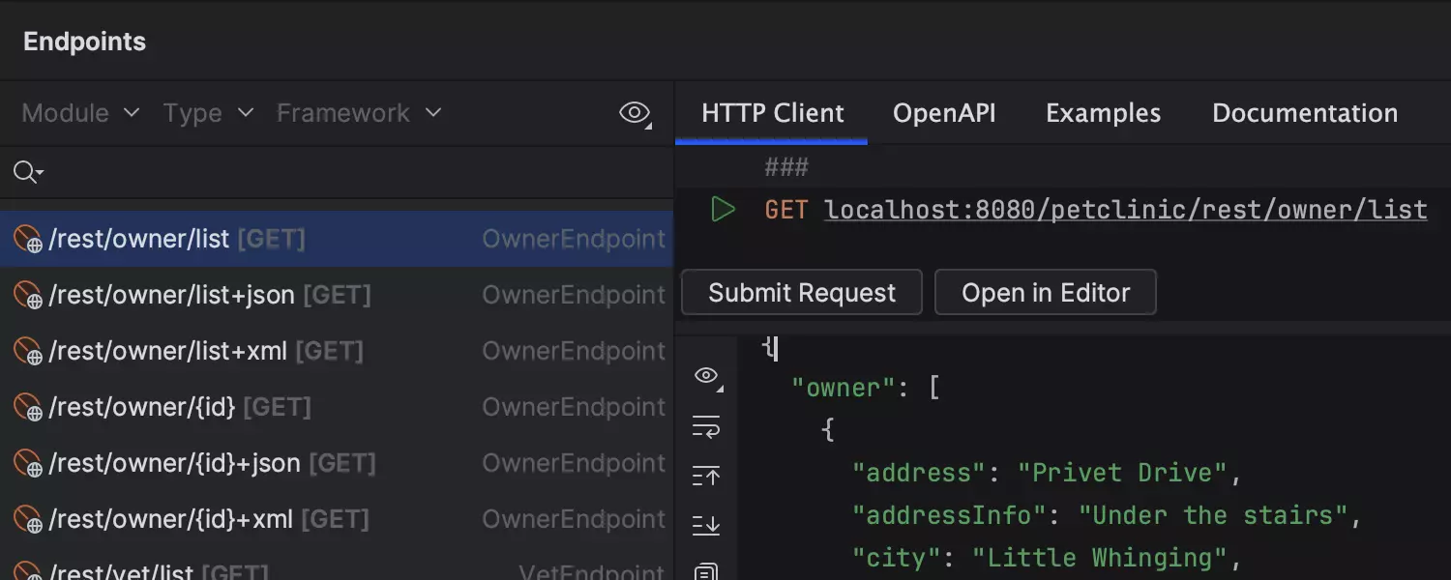Expand the Type filter dropdown
Screen dimensions: 1451x580
click(x=208, y=113)
